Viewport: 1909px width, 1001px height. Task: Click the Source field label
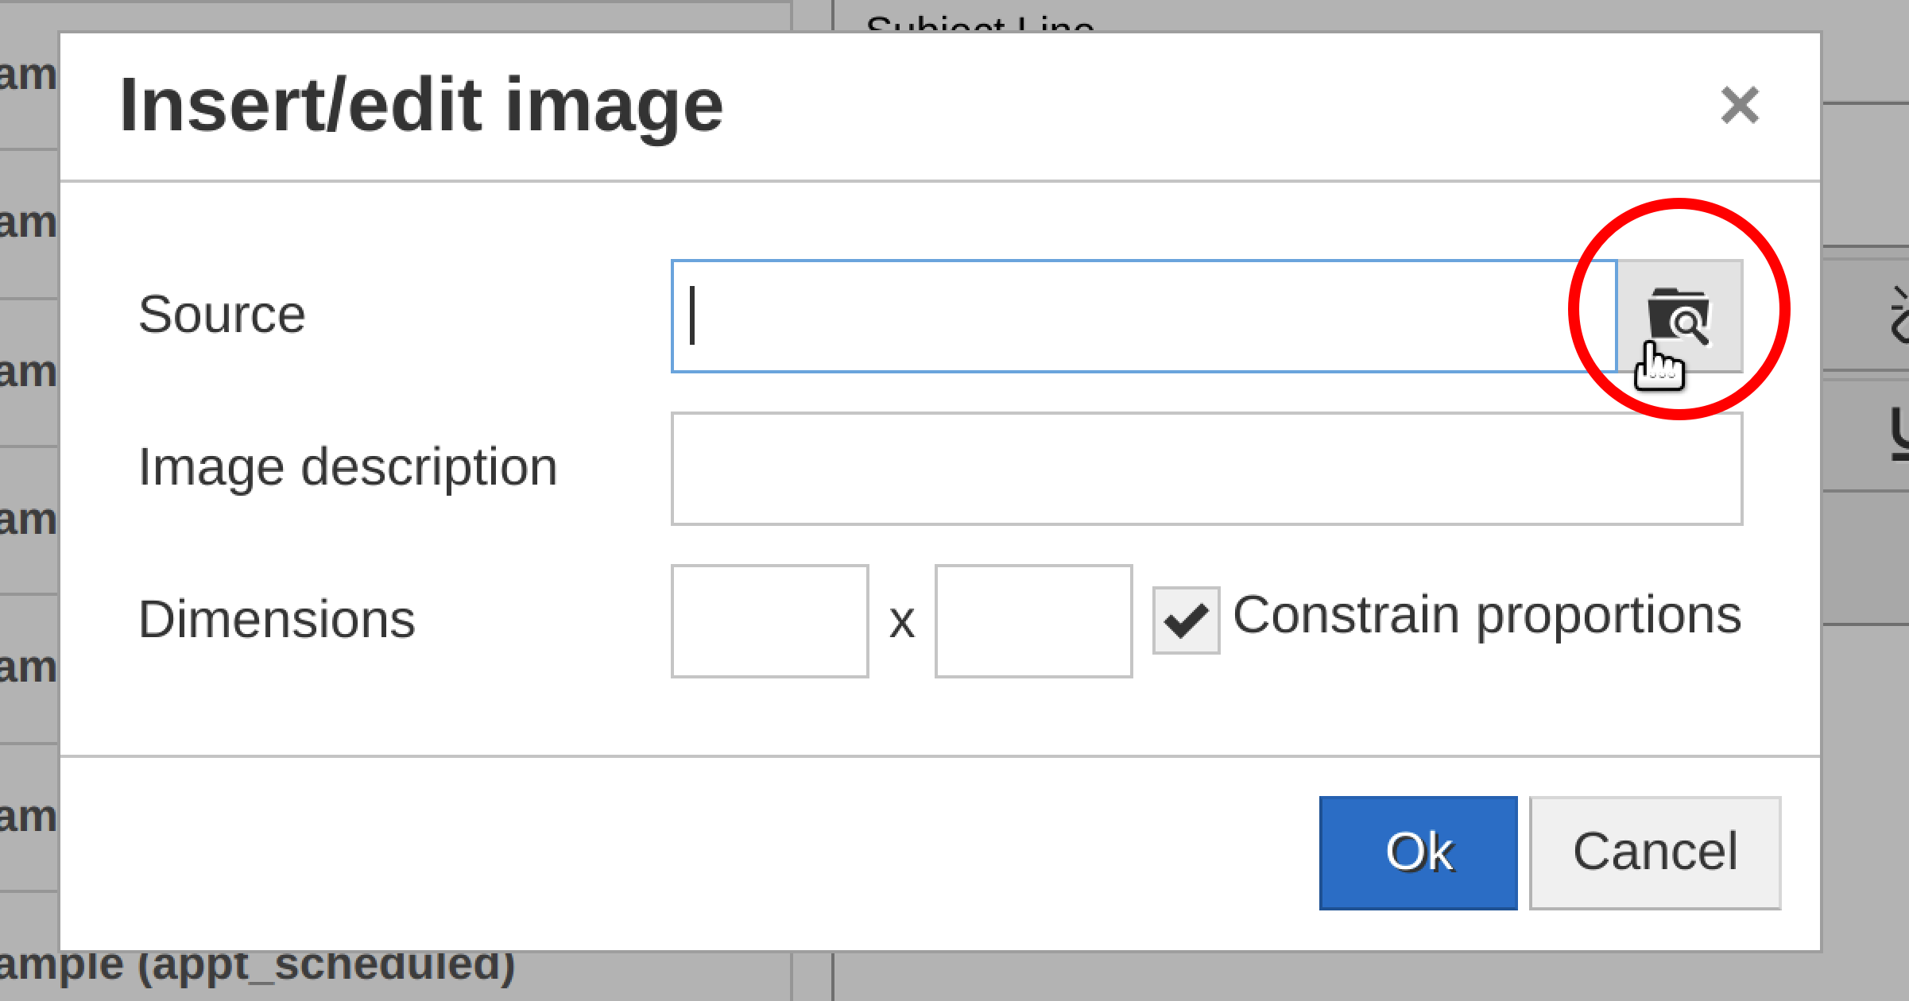[222, 315]
